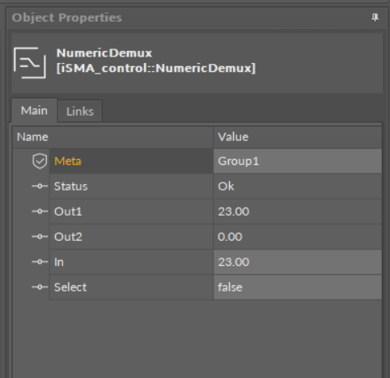Select the Status property name
This screenshot has width=390, height=378.
pyautogui.click(x=71, y=187)
